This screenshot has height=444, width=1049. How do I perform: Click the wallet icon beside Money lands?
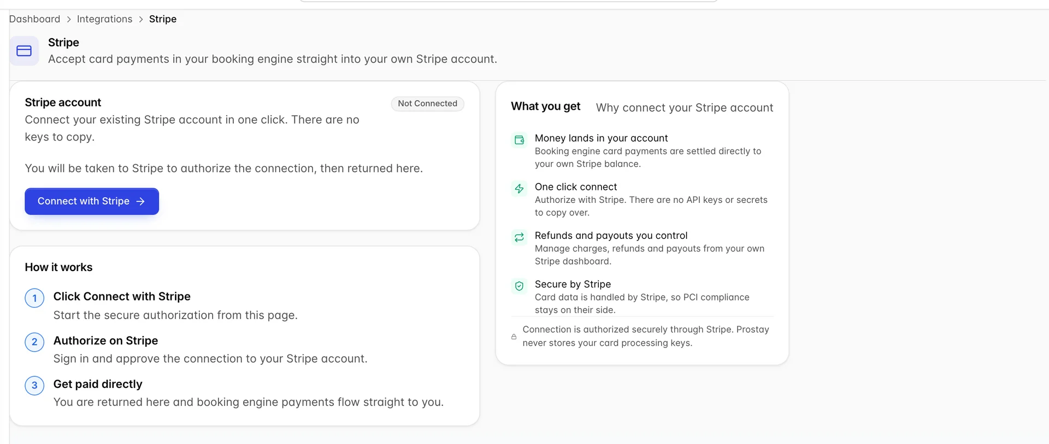click(519, 140)
